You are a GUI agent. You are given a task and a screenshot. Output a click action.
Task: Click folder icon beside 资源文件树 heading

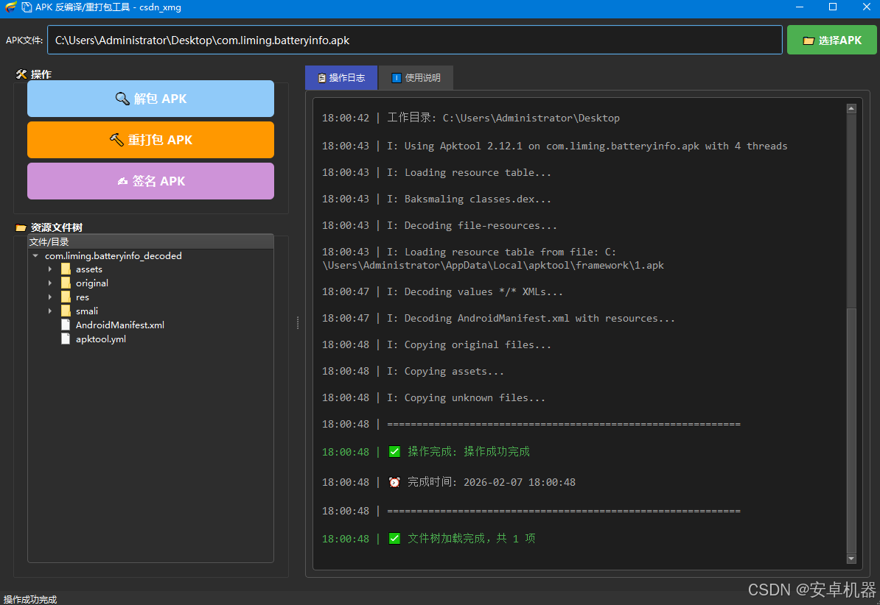[21, 227]
